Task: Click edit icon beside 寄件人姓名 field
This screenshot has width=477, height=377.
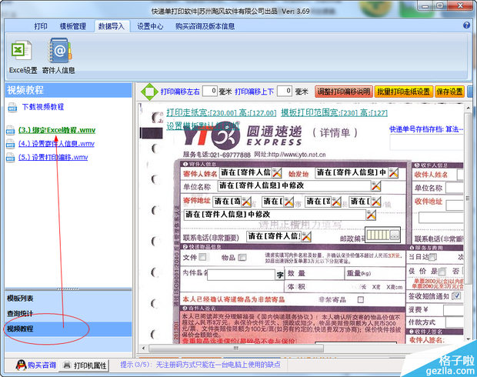Action: (x=276, y=172)
